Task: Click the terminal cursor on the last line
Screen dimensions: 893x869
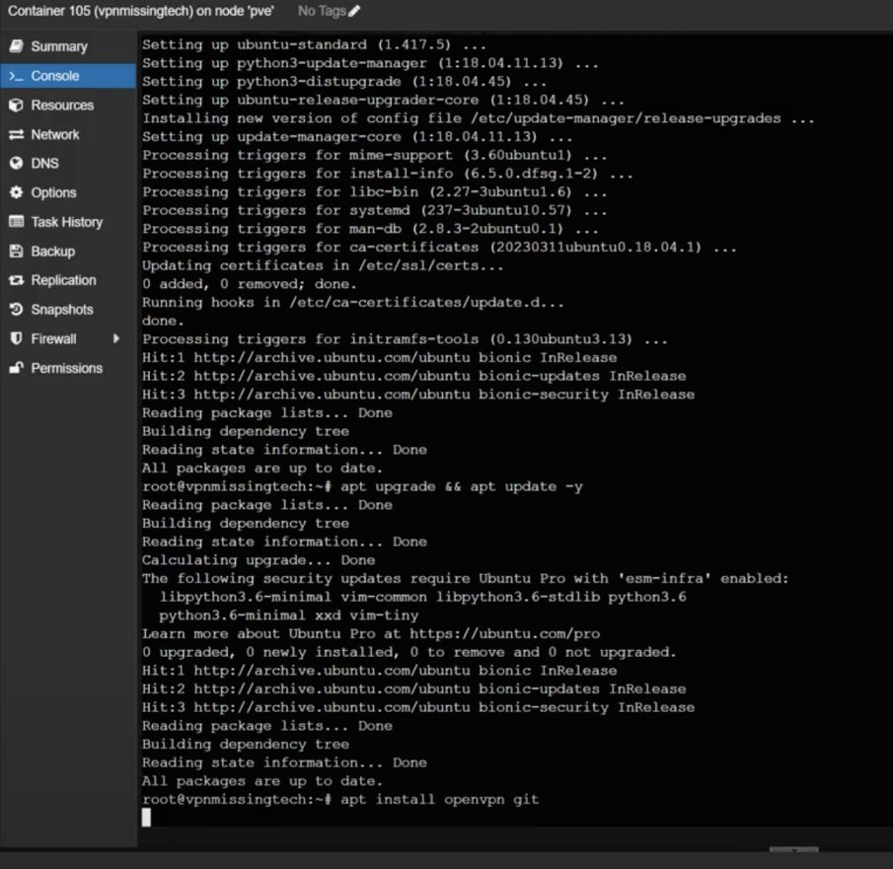Action: (x=146, y=817)
